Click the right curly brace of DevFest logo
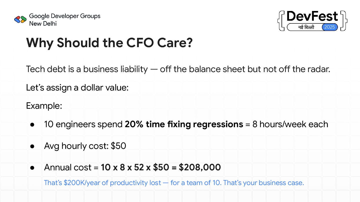 click(x=344, y=21)
